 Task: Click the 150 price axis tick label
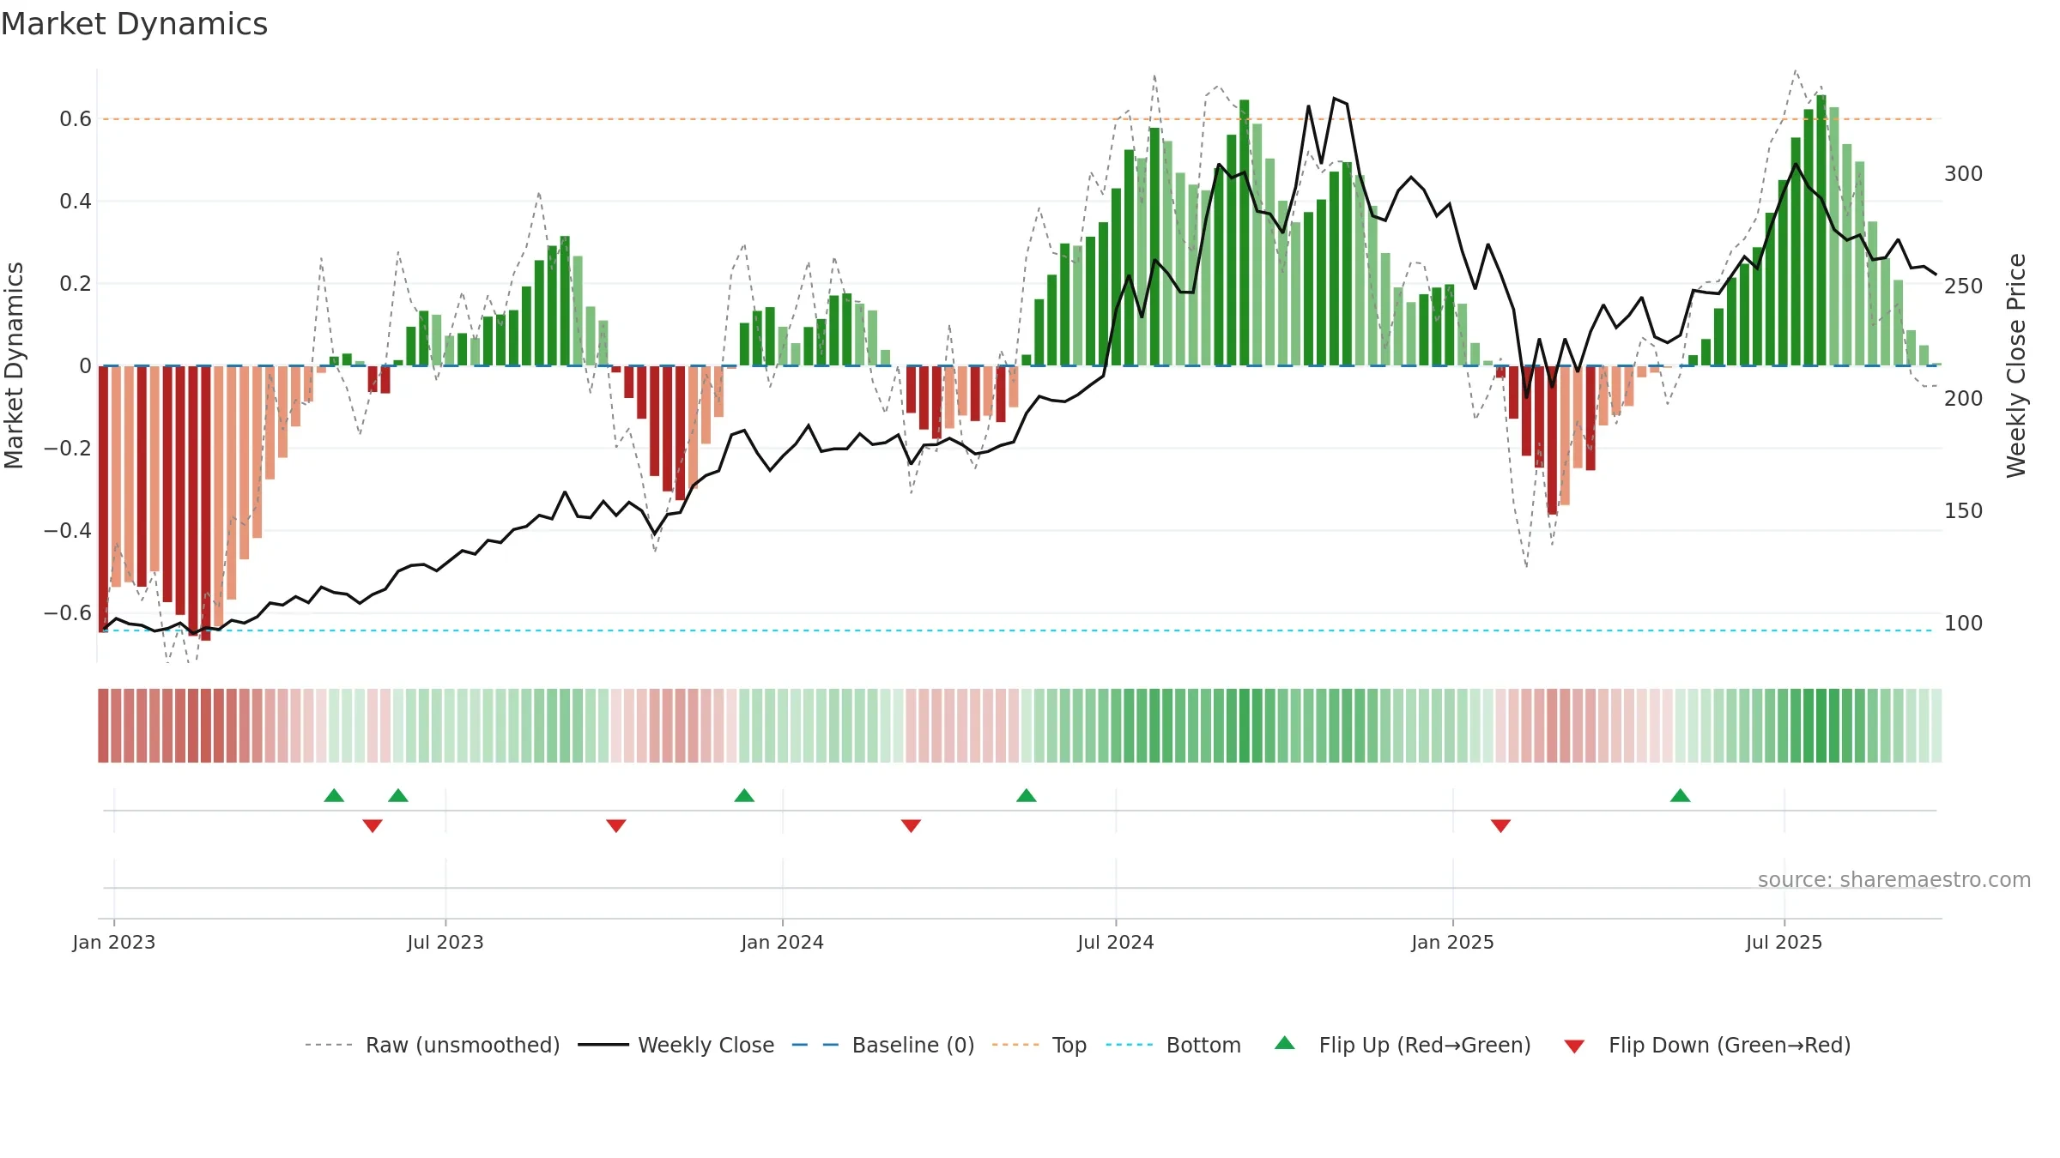click(1964, 511)
